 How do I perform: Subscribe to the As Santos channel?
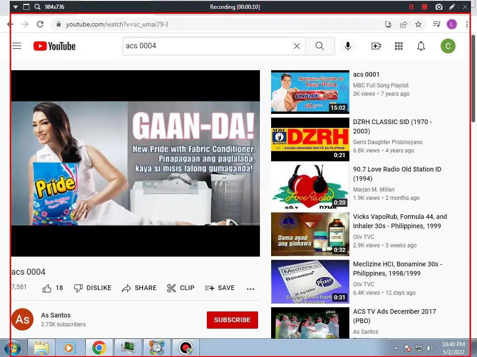click(232, 320)
